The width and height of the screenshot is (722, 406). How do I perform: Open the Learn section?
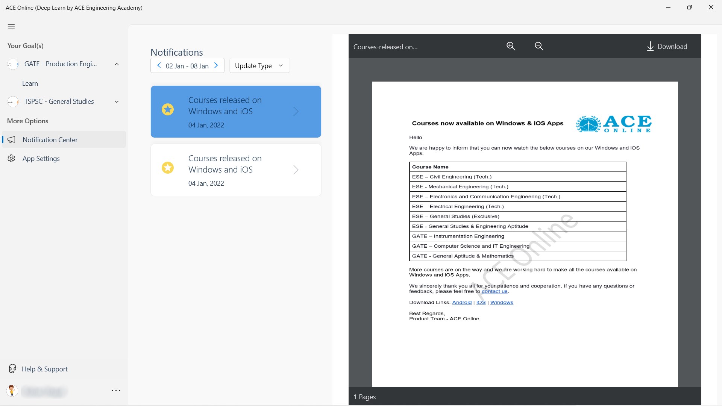(x=30, y=83)
